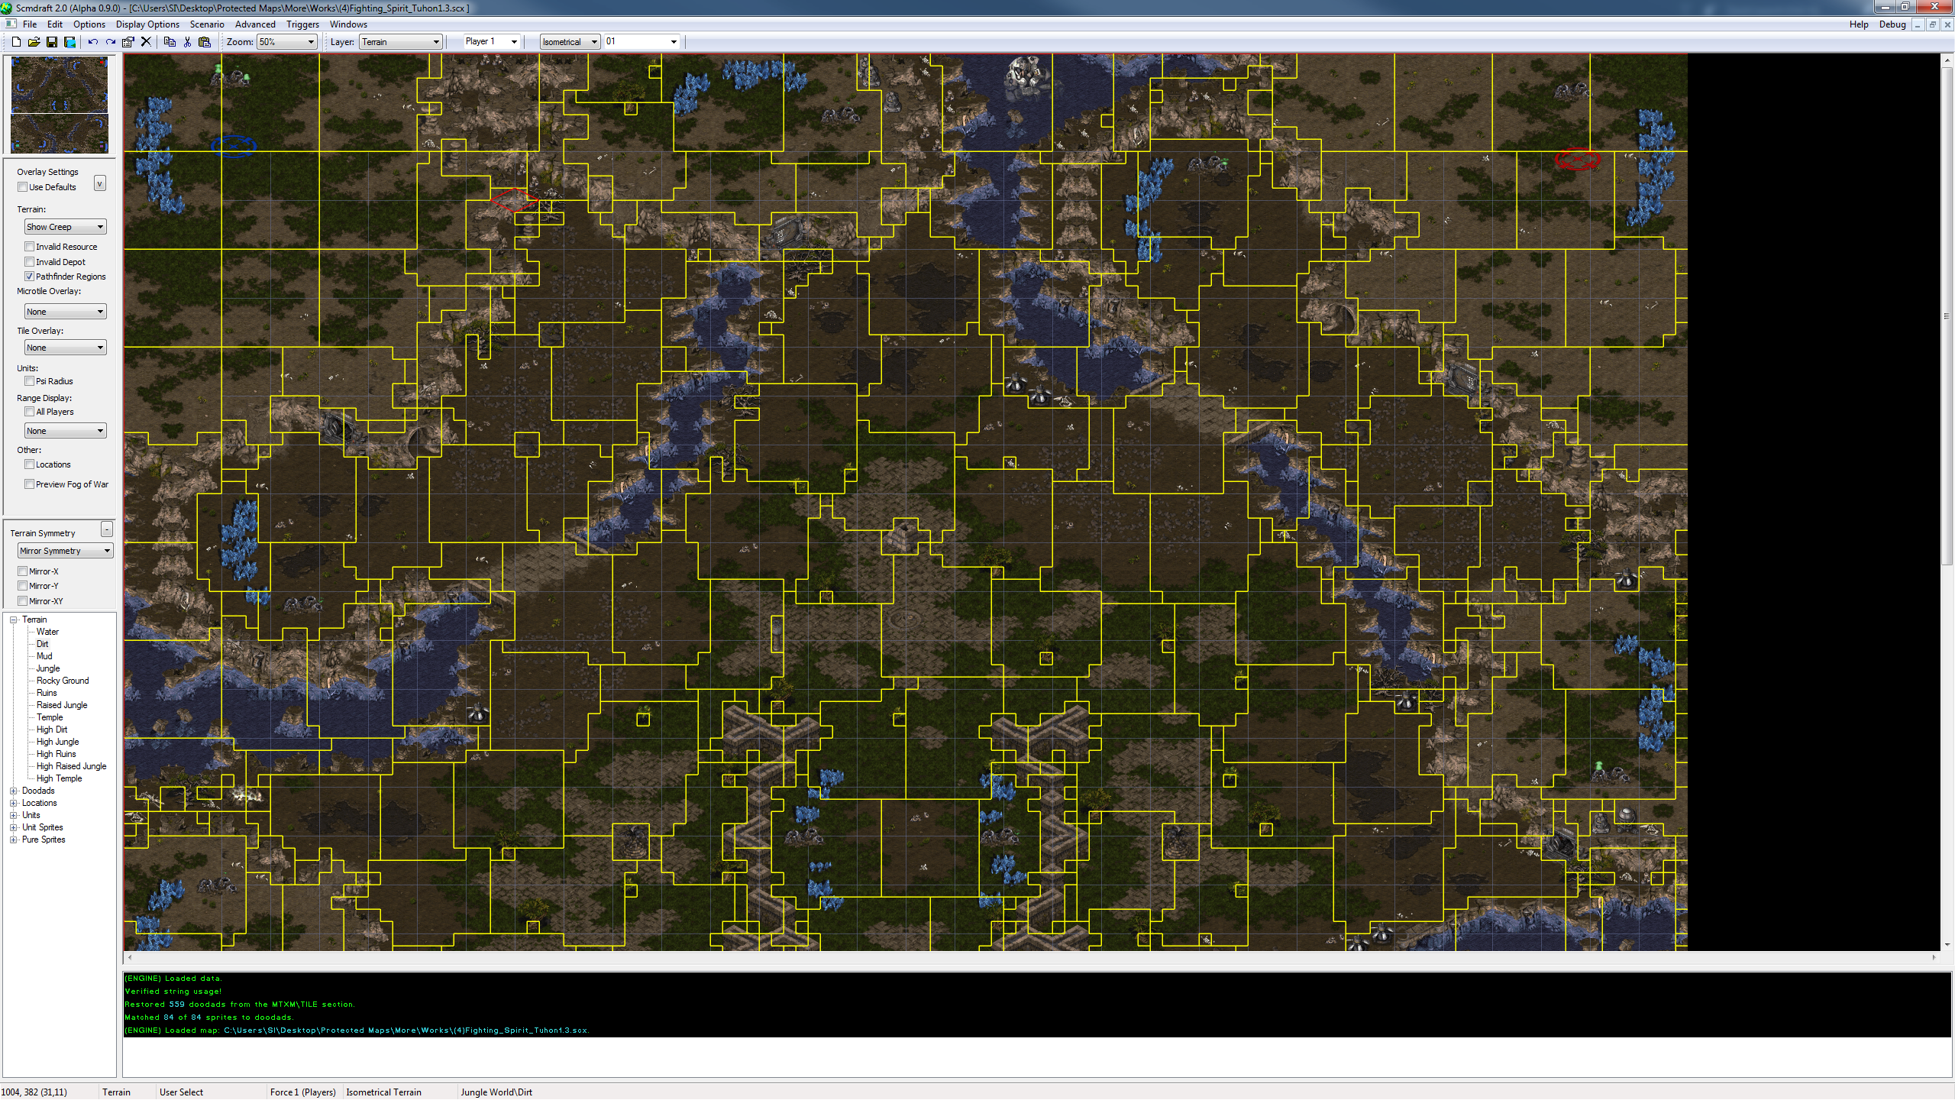Screen dimensions: 1955x1100
Task: Click the Overlay Settings collapse button
Action: click(99, 183)
